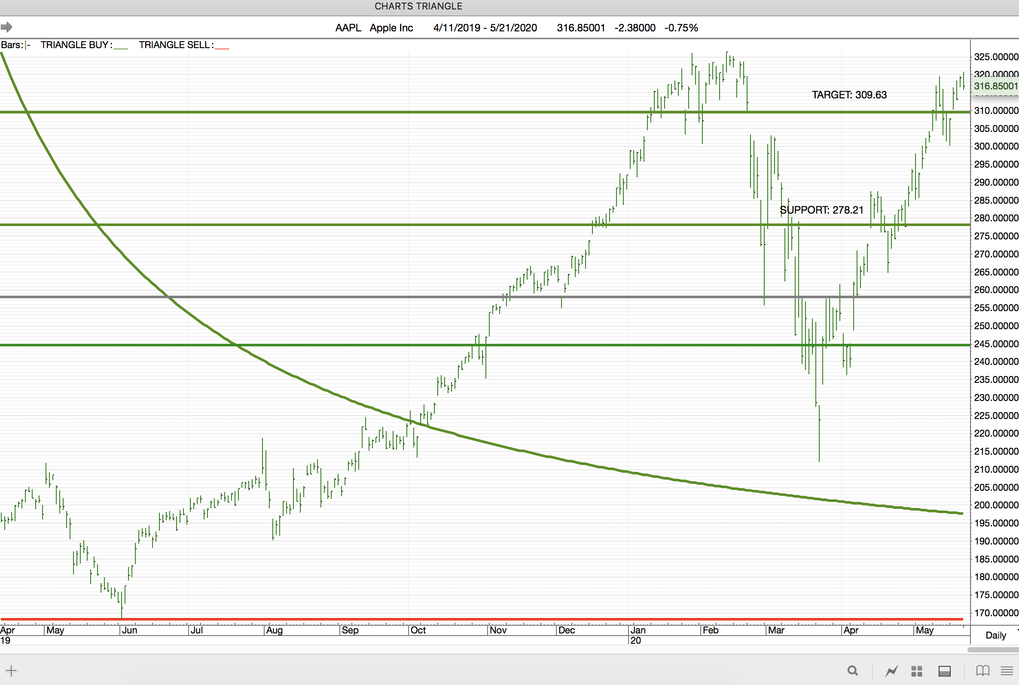Click the TARGET: 309.63 label
The height and width of the screenshot is (685, 1019).
tap(849, 95)
